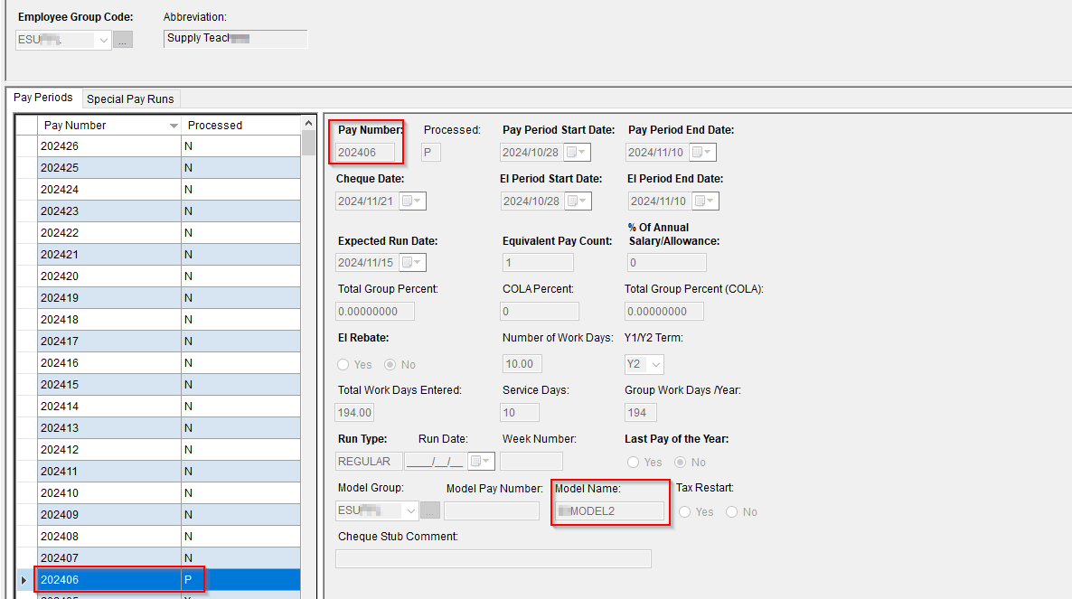Switch to the Special Pay Runs tab
The width and height of the screenshot is (1072, 599).
pos(130,99)
